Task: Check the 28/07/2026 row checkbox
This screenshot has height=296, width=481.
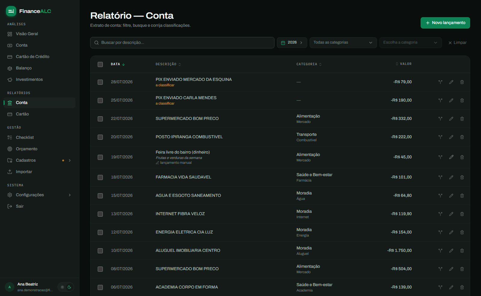Action: point(100,82)
